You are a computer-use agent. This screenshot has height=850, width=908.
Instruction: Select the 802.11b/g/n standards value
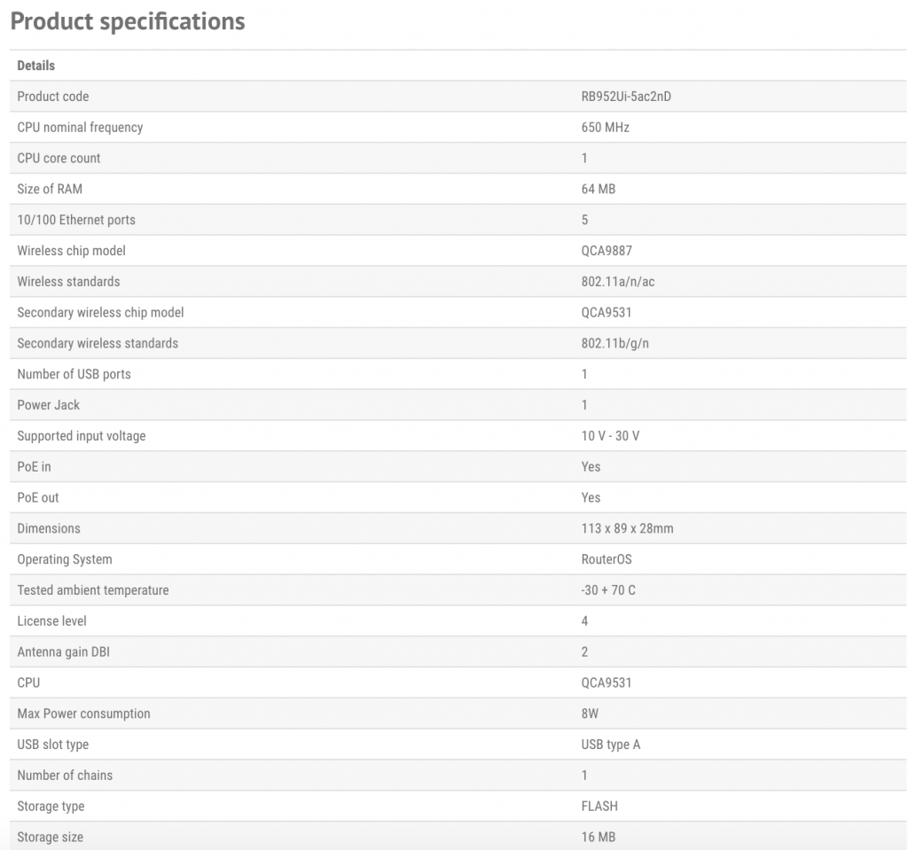(614, 343)
